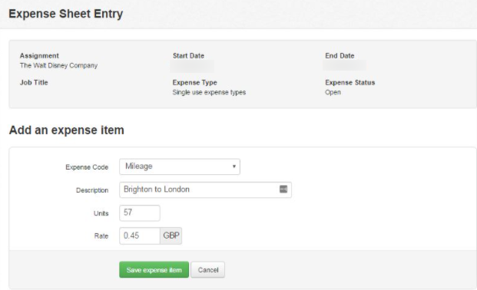Click the 'Expense Status' label
The height and width of the screenshot is (290, 477).
tap(349, 82)
